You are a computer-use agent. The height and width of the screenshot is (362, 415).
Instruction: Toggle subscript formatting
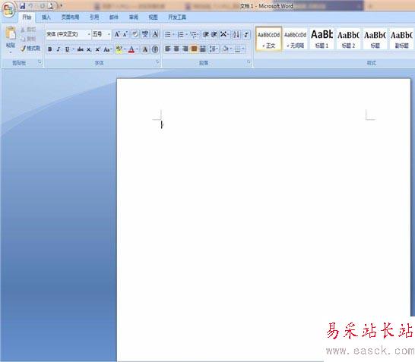(x=89, y=49)
